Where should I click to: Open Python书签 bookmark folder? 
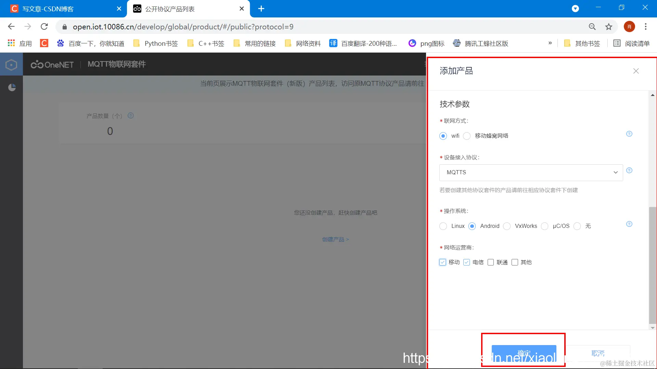click(x=156, y=43)
